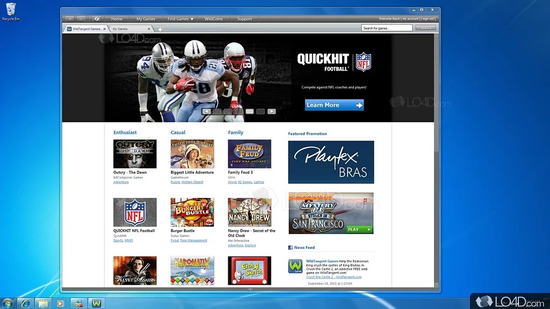The height and width of the screenshot is (309, 550).
Task: Open the Velvet Assassin game thumbnail
Action: (x=135, y=270)
